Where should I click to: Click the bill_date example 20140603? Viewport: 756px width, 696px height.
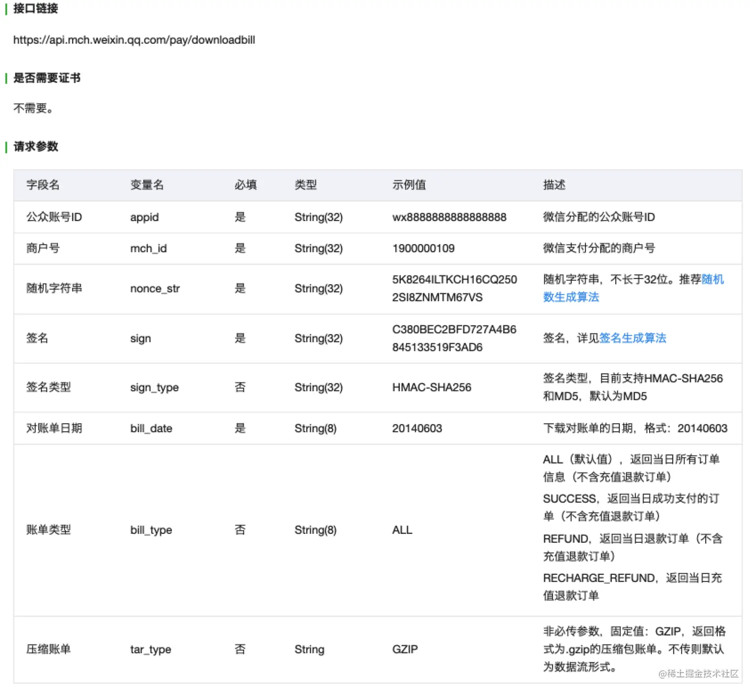(x=417, y=428)
